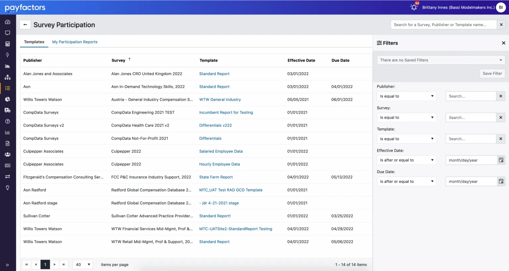The image size is (509, 271).
Task: Expand the Saved Filters dropdown
Action: pos(441,60)
